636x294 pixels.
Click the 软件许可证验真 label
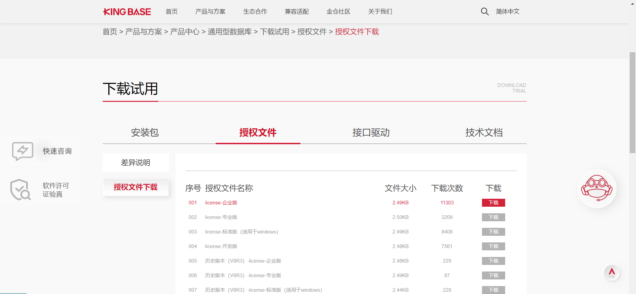tap(56, 190)
